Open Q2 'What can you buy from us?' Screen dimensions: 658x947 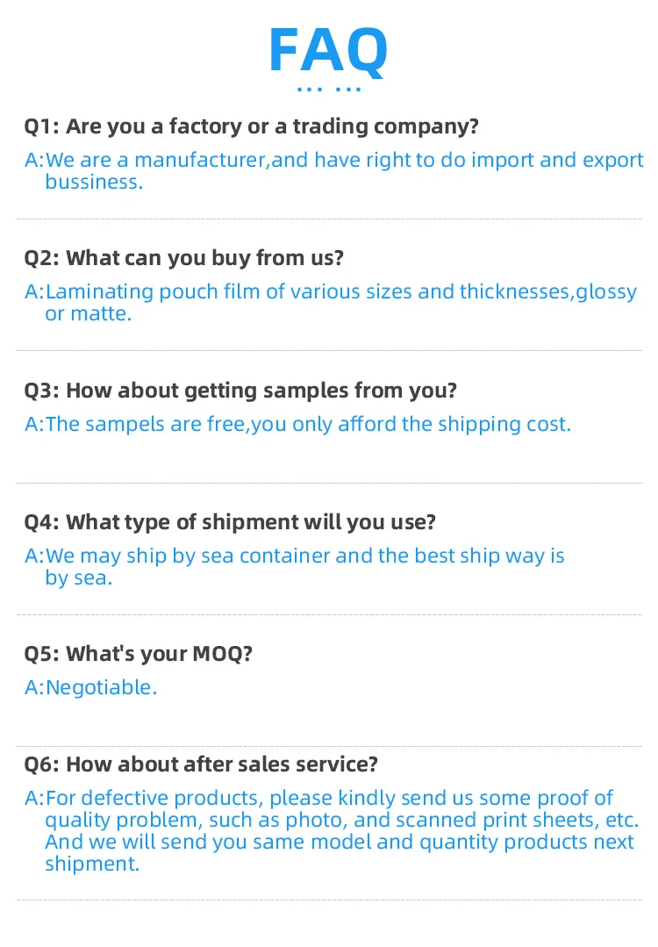[183, 258]
